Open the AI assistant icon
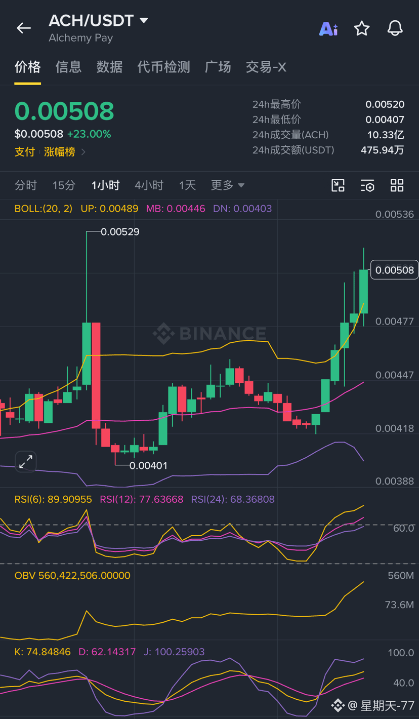The height and width of the screenshot is (719, 419). [x=328, y=28]
